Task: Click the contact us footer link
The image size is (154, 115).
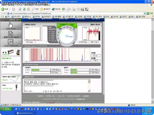Action: pos(81,99)
